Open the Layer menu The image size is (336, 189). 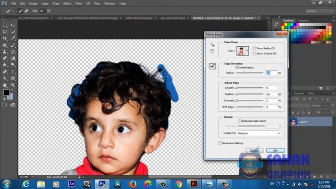coord(45,4)
